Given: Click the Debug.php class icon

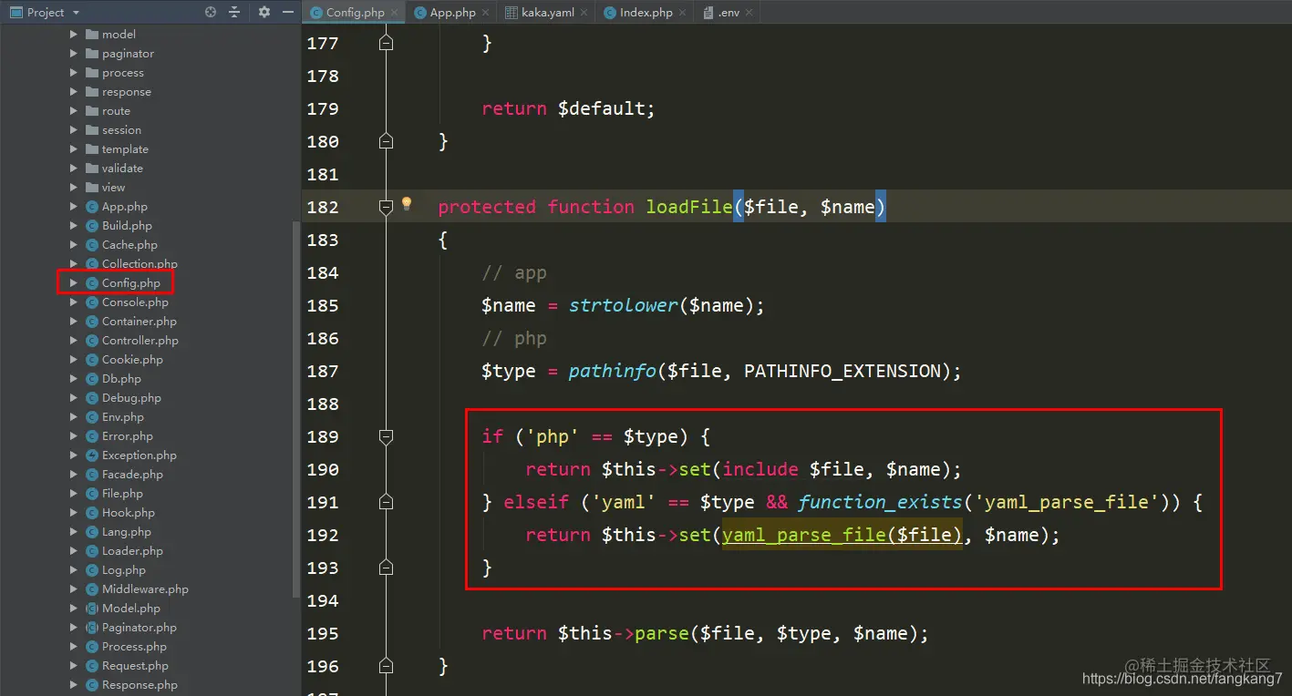Looking at the screenshot, I should 92,398.
